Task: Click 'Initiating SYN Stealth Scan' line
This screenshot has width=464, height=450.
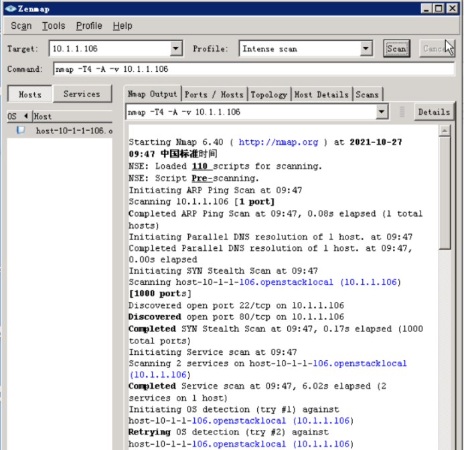Action: pos(224,271)
